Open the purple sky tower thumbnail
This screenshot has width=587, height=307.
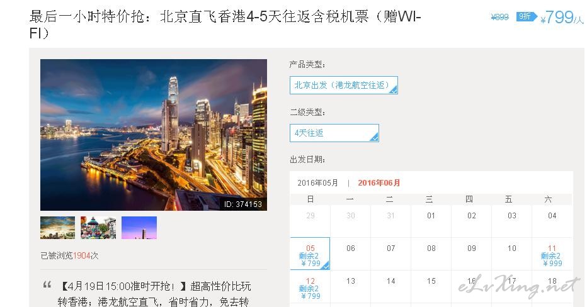[139, 228]
